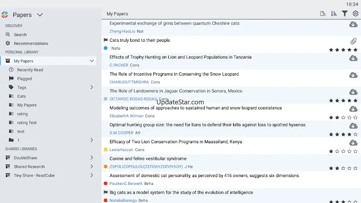Download PDF for Quantum Cheshire cats paper

pos(353,24)
